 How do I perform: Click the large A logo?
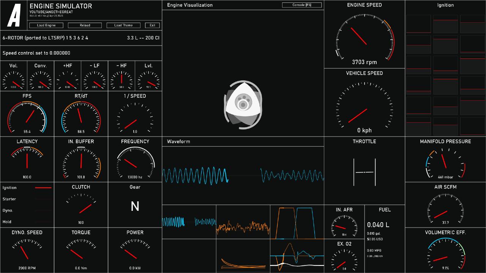point(14,16)
